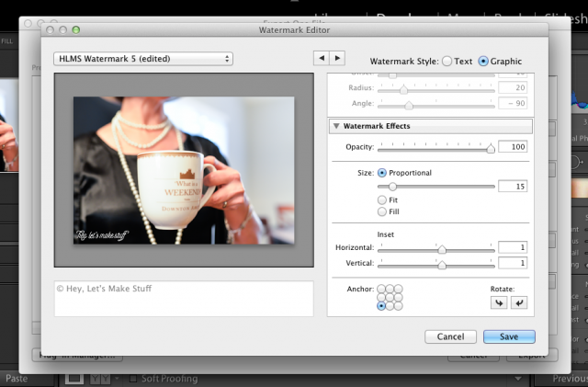Toggle Soft Proofing checkbox in Lightroom
588x387 pixels.
(x=132, y=379)
